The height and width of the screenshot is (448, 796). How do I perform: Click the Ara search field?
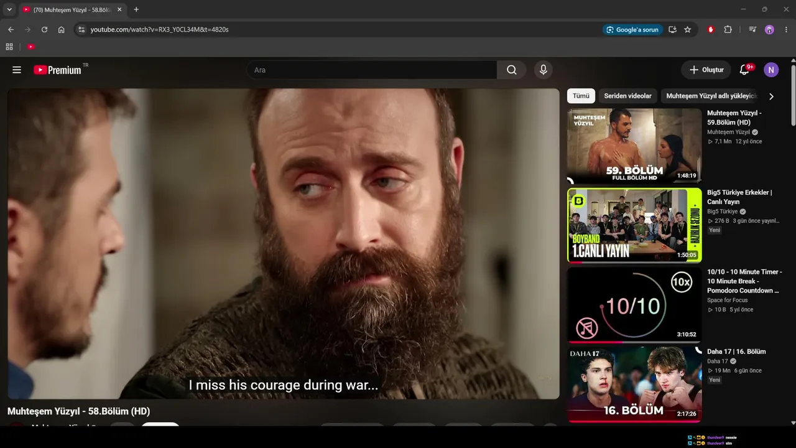click(x=372, y=70)
